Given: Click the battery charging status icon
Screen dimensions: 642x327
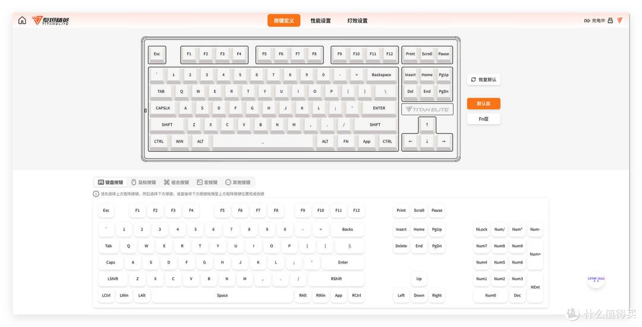Looking at the screenshot, I should click(x=587, y=21).
